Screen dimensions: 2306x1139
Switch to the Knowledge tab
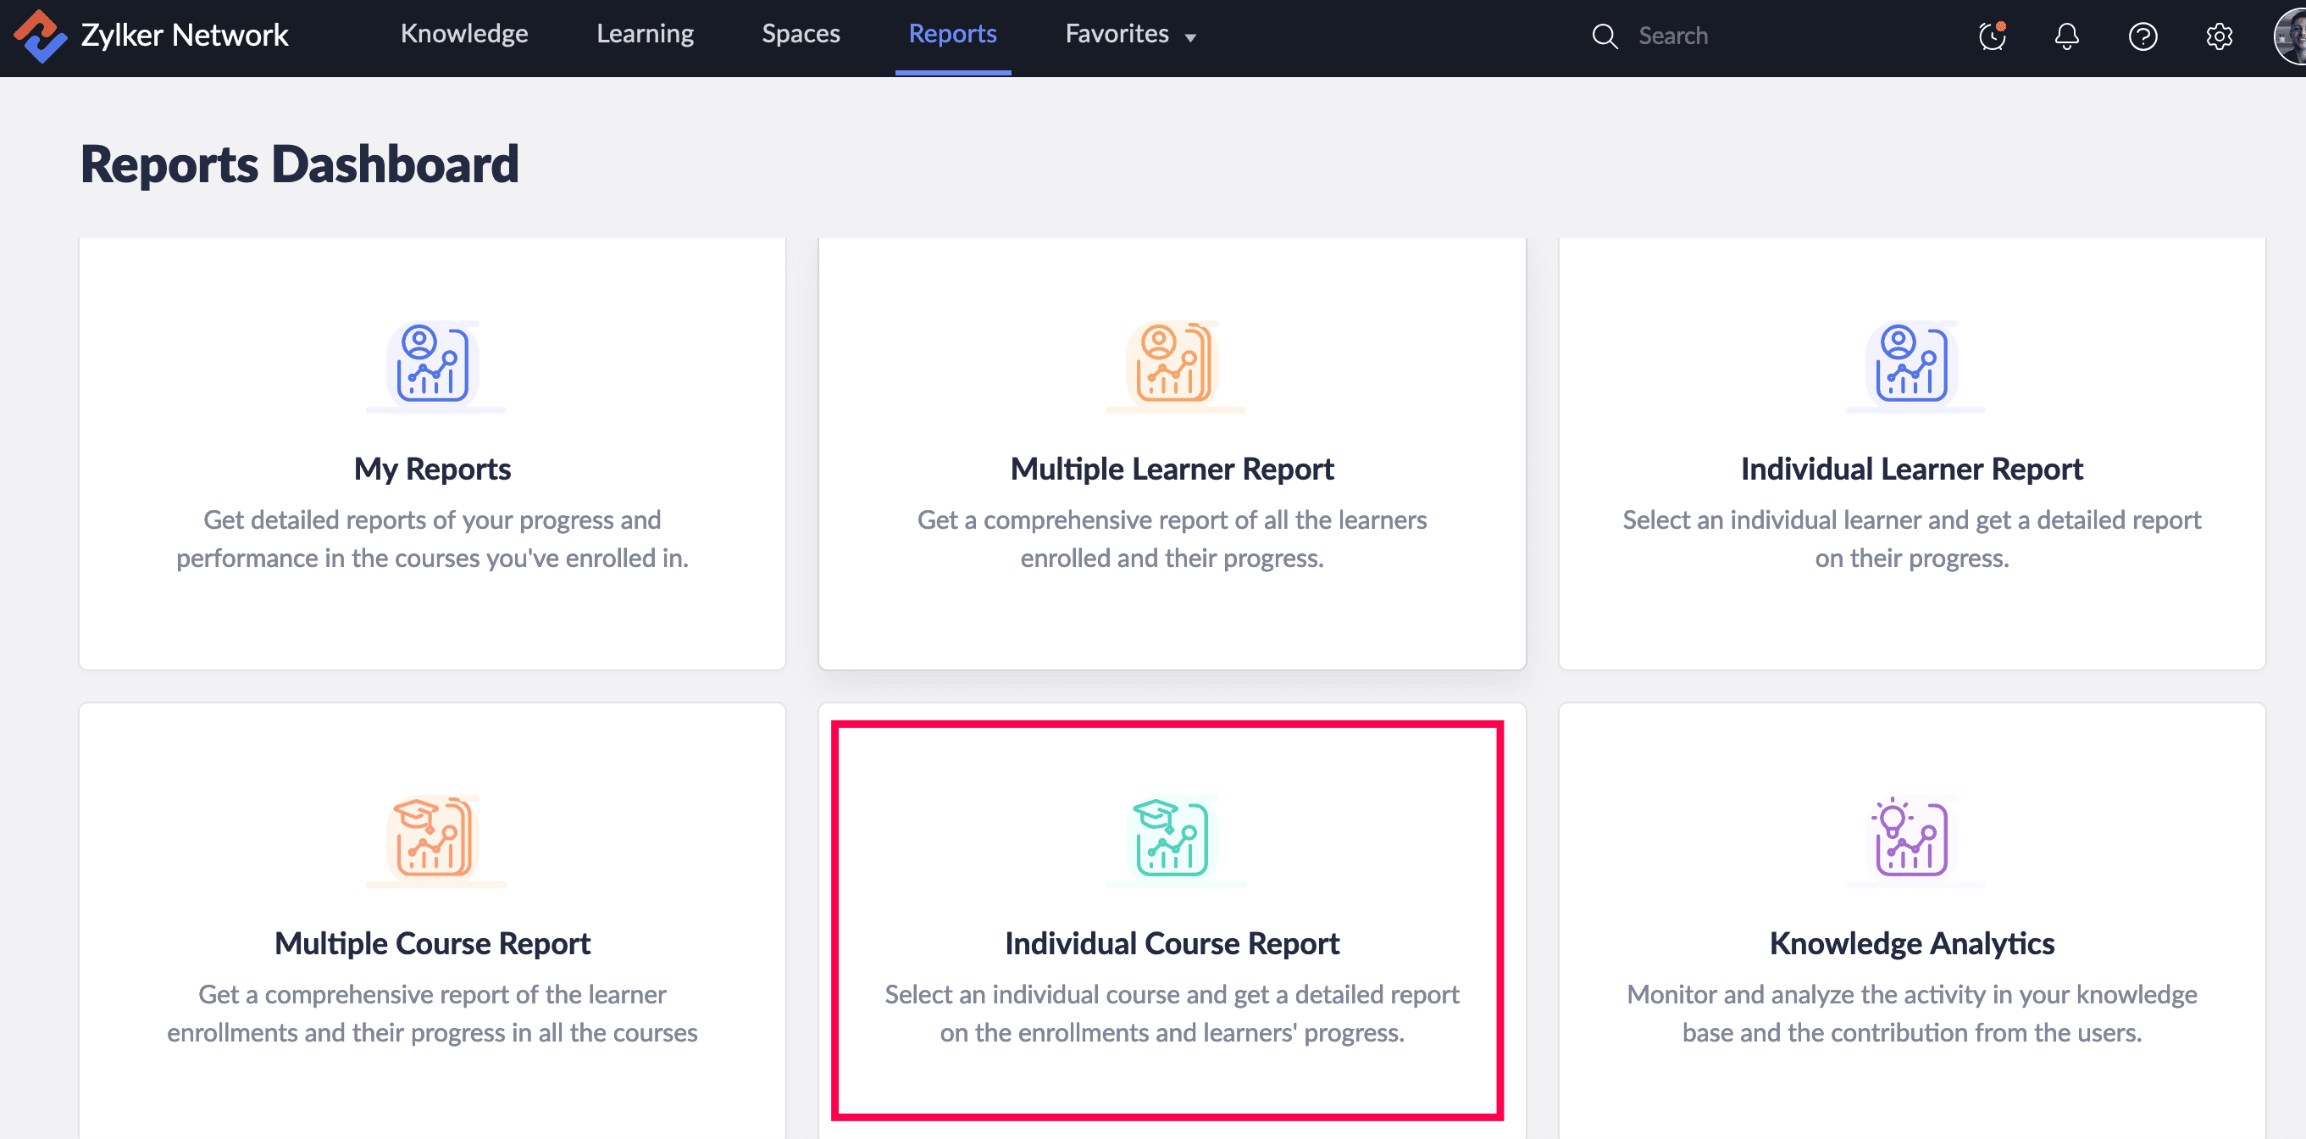coord(463,34)
